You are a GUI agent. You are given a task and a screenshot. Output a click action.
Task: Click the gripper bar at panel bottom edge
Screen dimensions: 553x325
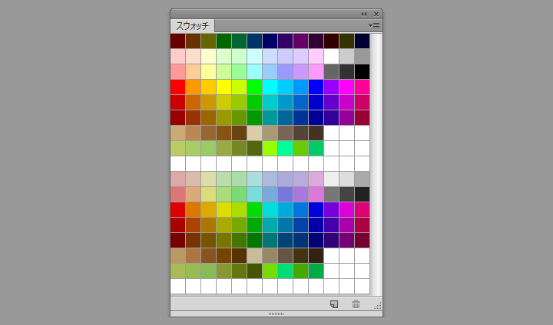pos(276,314)
